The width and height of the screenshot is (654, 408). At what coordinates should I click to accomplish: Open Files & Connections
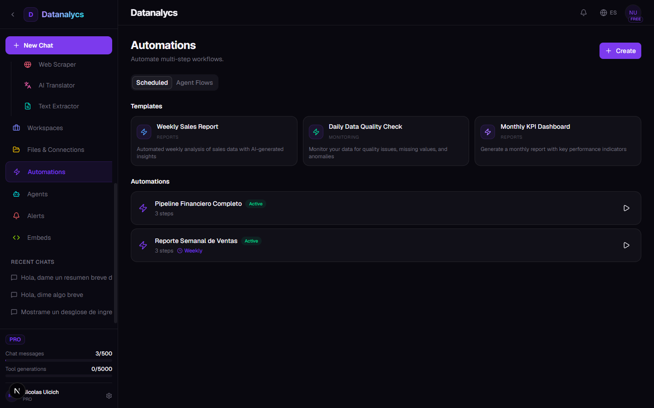pos(55,150)
